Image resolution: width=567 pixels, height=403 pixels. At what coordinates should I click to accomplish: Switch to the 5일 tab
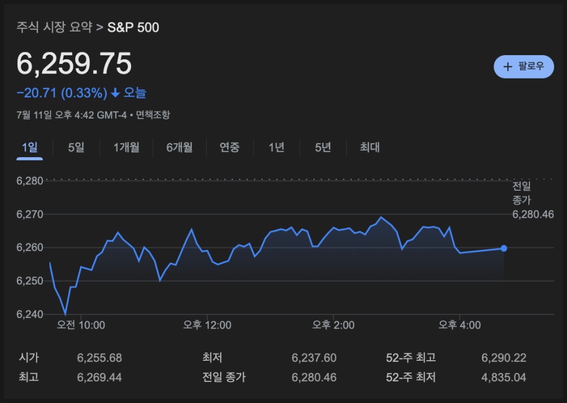pyautogui.click(x=76, y=147)
